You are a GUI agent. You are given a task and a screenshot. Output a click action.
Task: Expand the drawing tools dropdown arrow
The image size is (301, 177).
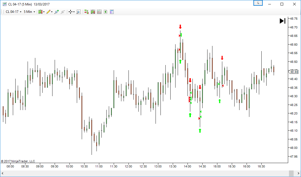click(52, 12)
